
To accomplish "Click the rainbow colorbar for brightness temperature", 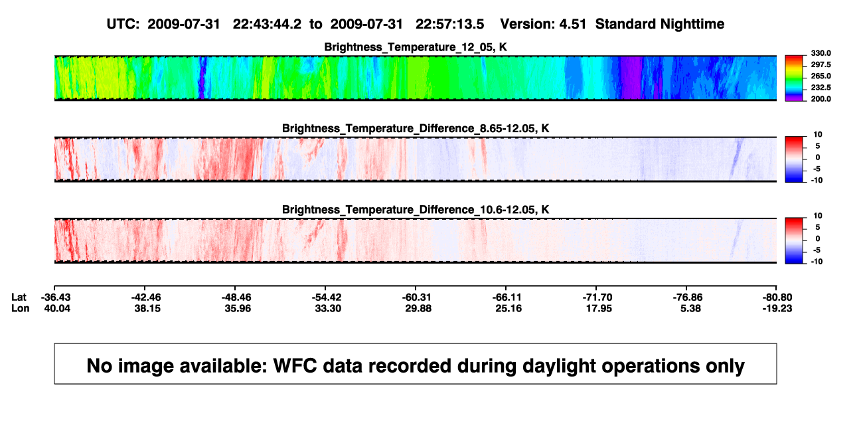I will pos(795,78).
